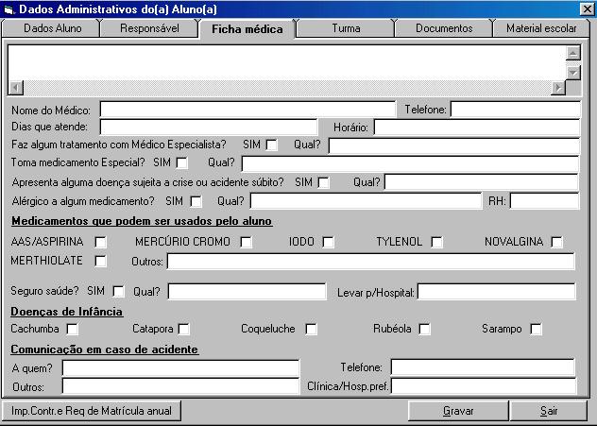
Task: Click the text area scroll down arrow
Action: pyautogui.click(x=572, y=73)
